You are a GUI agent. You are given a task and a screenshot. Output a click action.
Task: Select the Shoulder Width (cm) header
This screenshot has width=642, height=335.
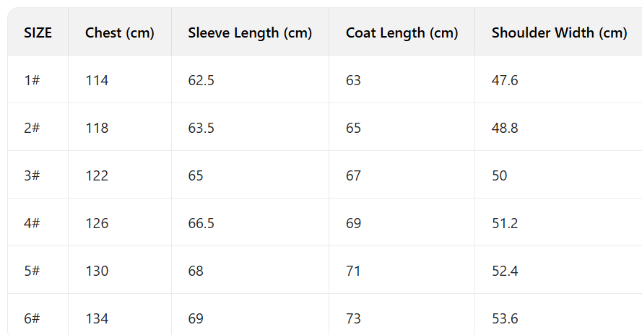559,32
